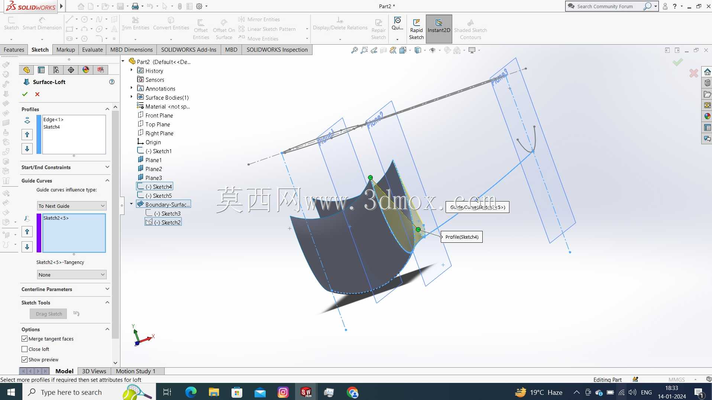Expand the Start/End Constraints section

coord(107,167)
